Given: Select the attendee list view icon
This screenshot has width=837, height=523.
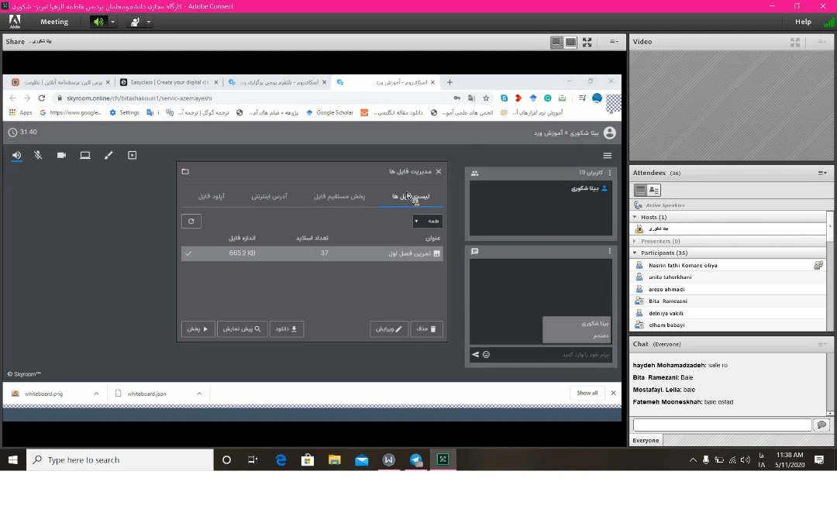Looking at the screenshot, I should click(640, 191).
